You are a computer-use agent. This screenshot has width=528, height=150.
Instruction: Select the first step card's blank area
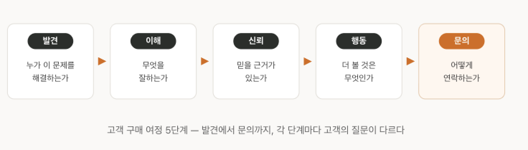(x=51, y=91)
